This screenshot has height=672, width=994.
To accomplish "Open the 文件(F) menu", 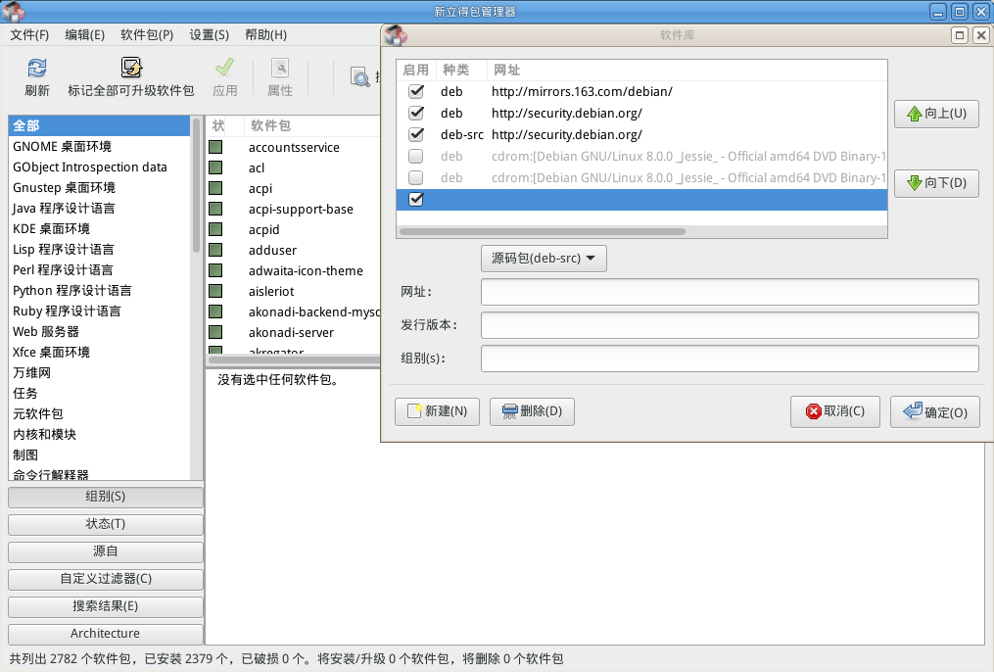I will tap(29, 35).
